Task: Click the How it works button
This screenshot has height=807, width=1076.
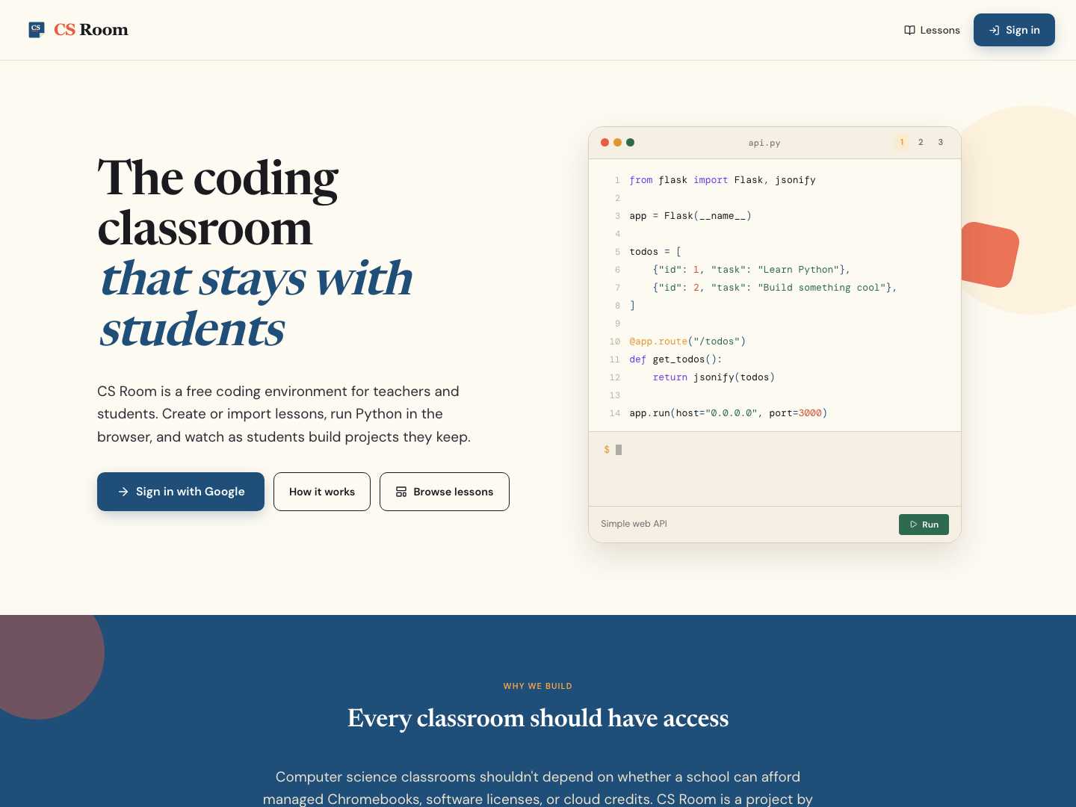Action: [x=322, y=492]
